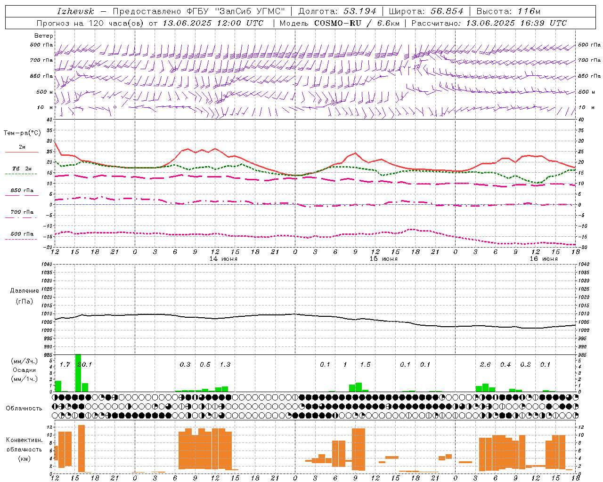Click the 10 м wind level label on left
This screenshot has width=603, height=482.
(45, 107)
